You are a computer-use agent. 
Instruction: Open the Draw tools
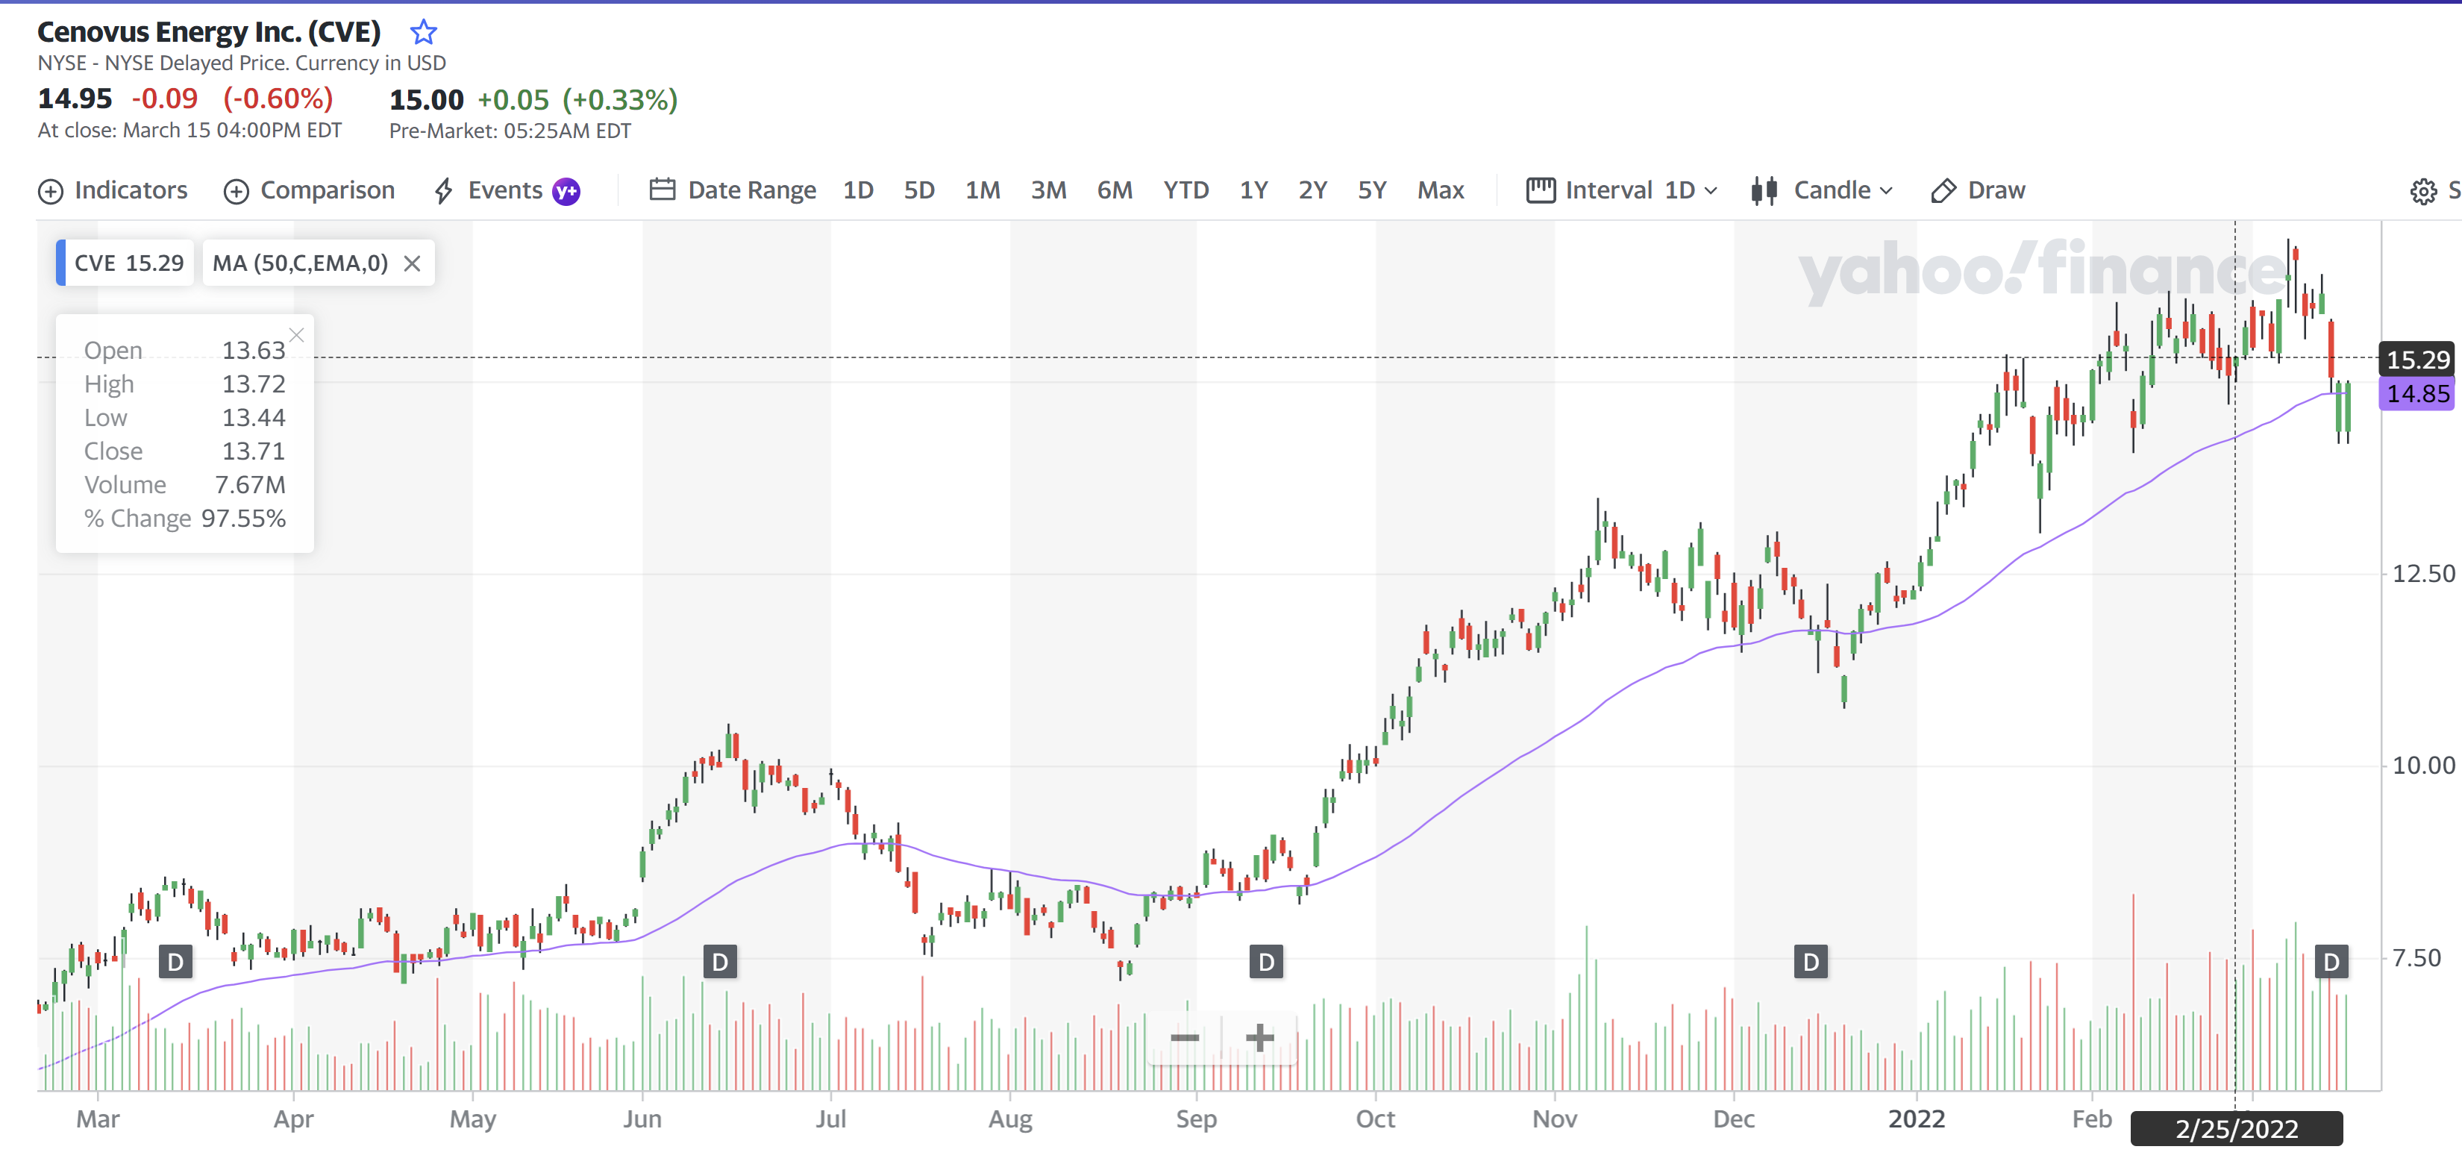coord(1978,190)
